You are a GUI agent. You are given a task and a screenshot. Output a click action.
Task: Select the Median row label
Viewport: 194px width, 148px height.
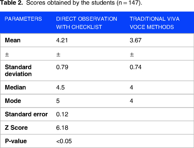[15, 88]
